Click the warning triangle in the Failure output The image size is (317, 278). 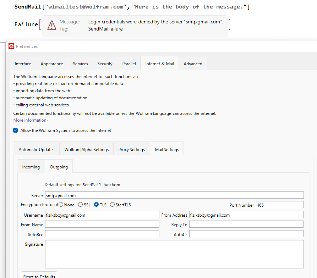click(52, 26)
